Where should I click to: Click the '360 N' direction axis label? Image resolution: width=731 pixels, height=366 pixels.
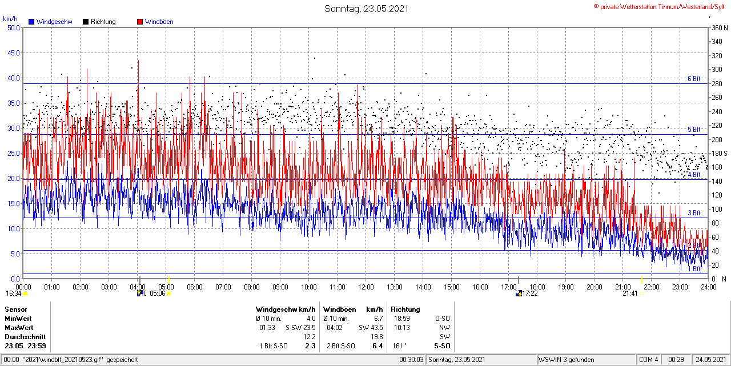tap(720, 27)
